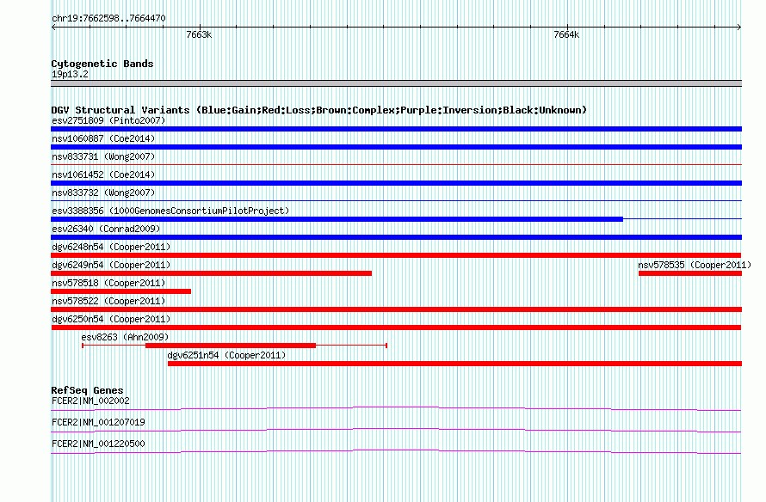Click the RefSeq Genes track title
The width and height of the screenshot is (766, 502).
point(87,390)
